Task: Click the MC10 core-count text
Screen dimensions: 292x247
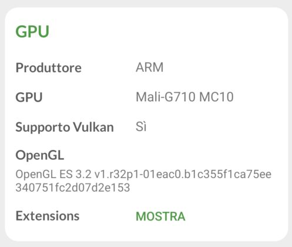Action: coord(216,97)
